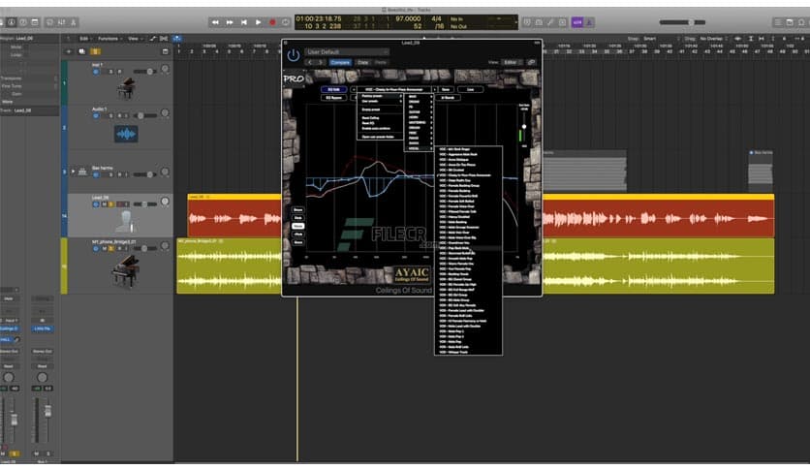Toggle power button on Inst 1 track
Image resolution: width=810 pixels, height=469 pixels.
click(96, 72)
